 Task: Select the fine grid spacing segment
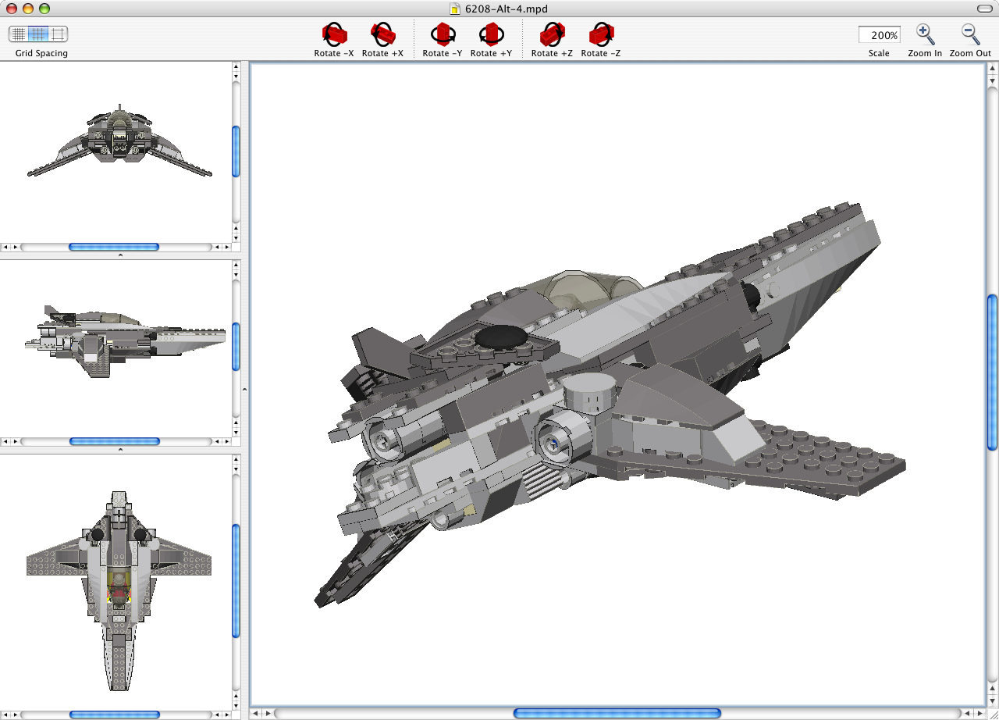[x=17, y=34]
